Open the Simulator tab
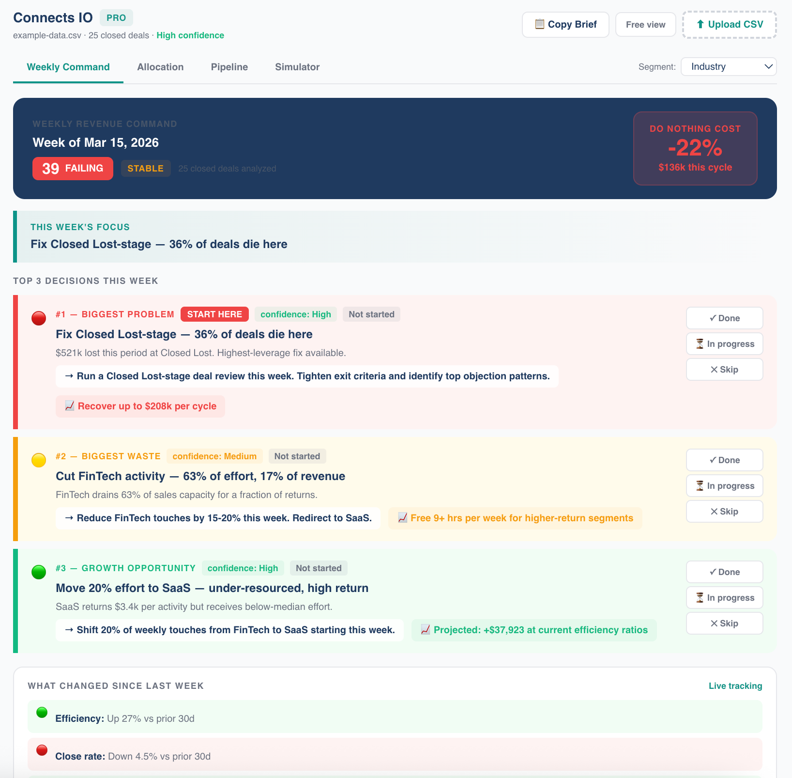Screen dimensions: 792x778 pyautogui.click(x=297, y=67)
